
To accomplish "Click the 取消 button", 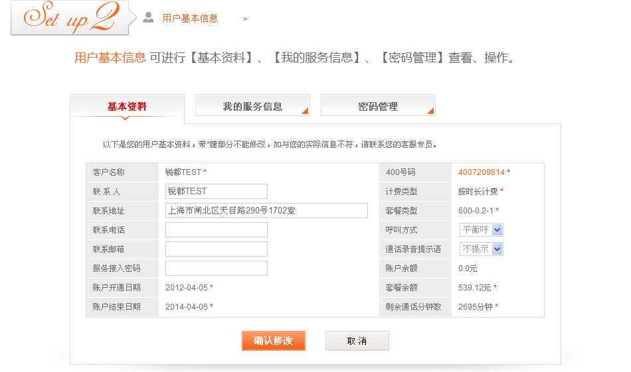I will (357, 341).
